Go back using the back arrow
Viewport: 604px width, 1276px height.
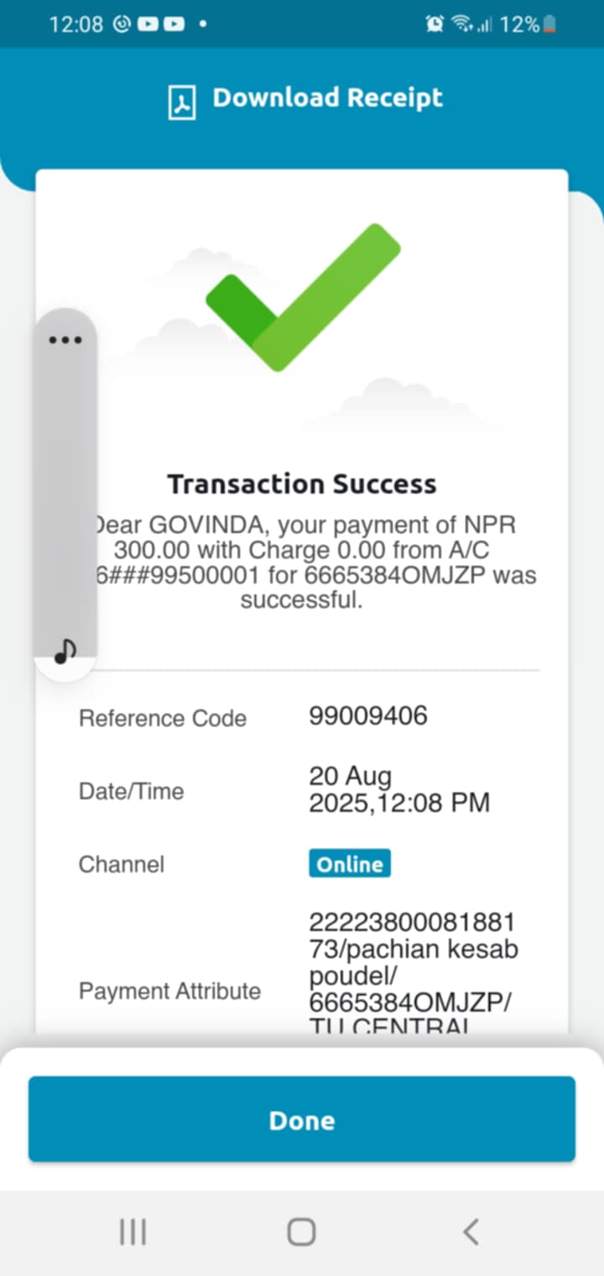pos(471,1232)
